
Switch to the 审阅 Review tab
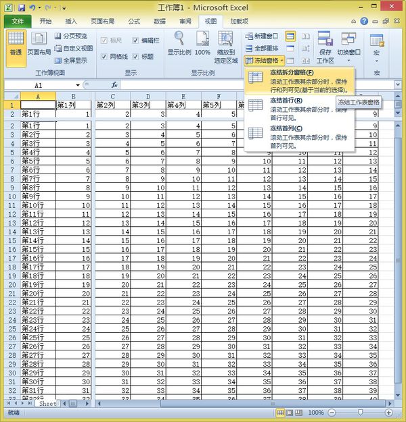[x=185, y=21]
